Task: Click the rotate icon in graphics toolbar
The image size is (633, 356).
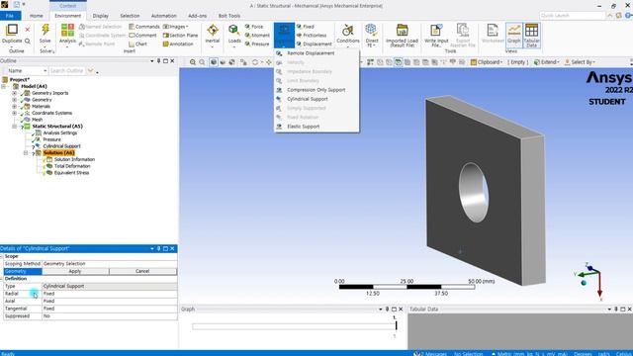Action: click(x=255, y=62)
